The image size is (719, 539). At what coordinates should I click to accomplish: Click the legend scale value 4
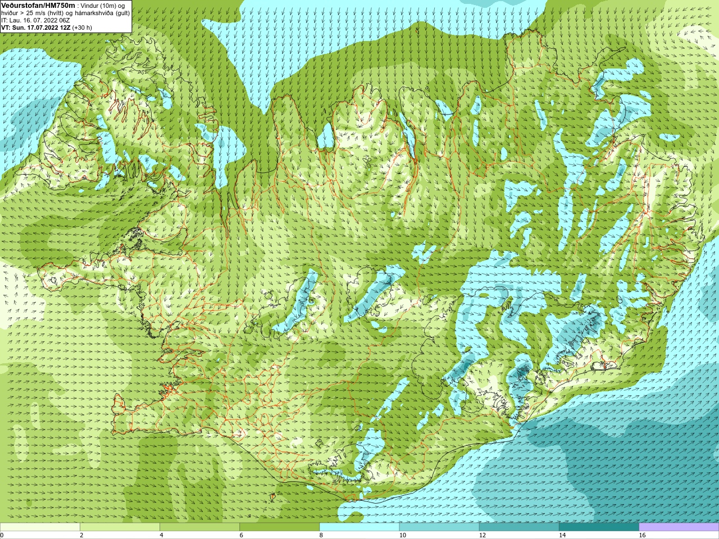point(161,535)
